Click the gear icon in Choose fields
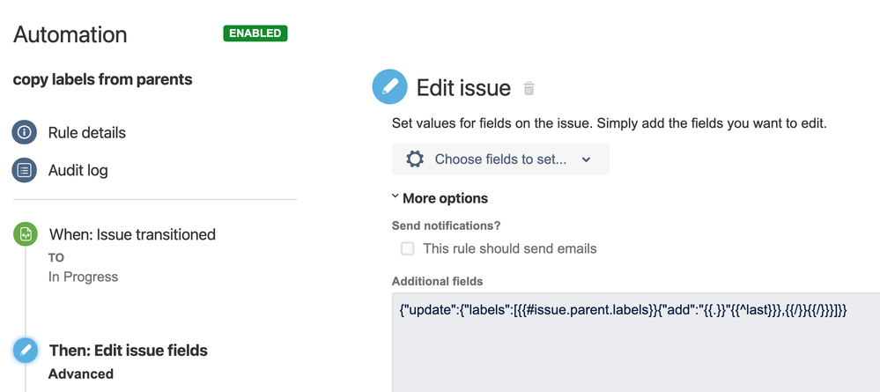The image size is (880, 392). coord(415,159)
